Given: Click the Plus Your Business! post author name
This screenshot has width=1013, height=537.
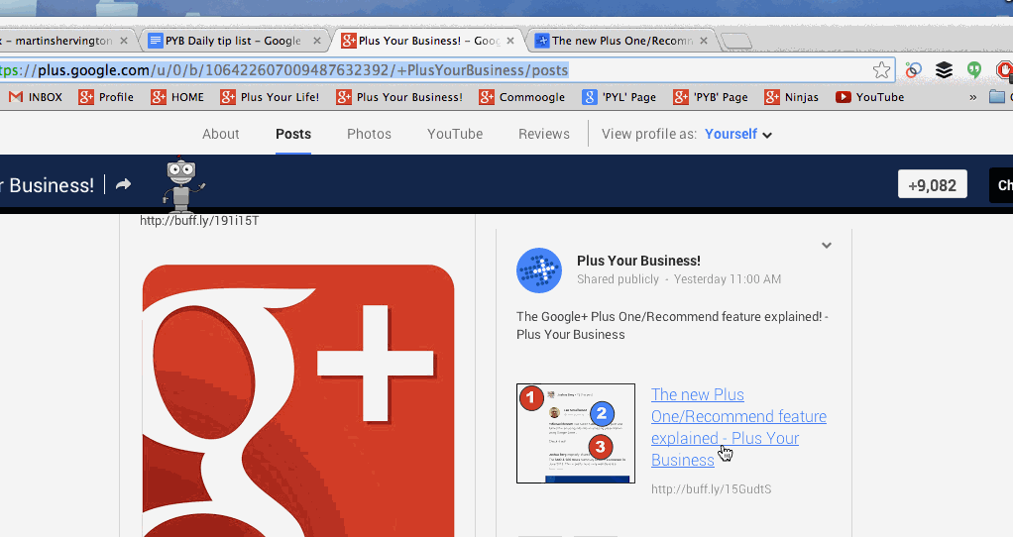Looking at the screenshot, I should 638,261.
